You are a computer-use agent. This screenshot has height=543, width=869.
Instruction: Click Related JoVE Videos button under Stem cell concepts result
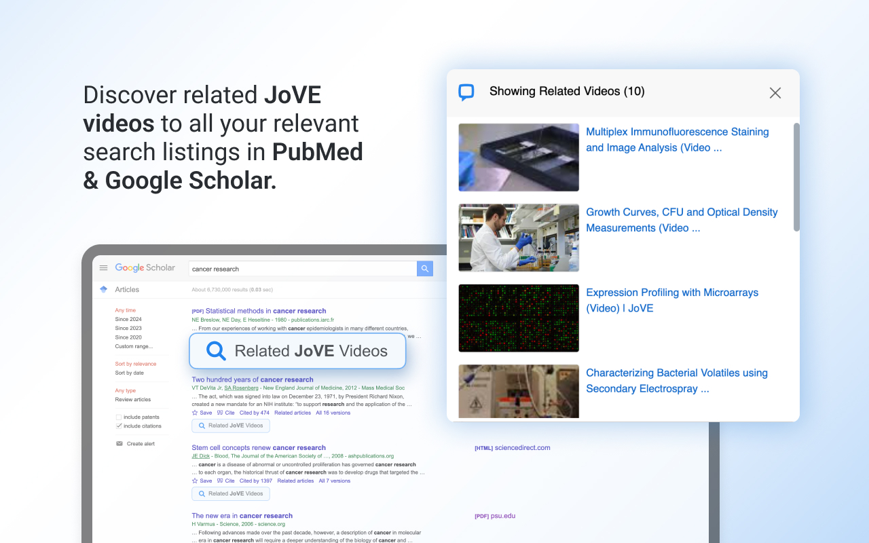pos(231,493)
